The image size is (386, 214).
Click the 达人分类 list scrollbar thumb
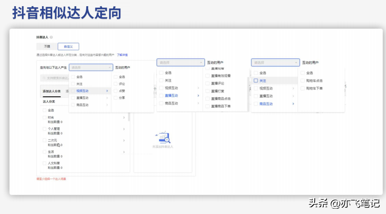(129, 117)
